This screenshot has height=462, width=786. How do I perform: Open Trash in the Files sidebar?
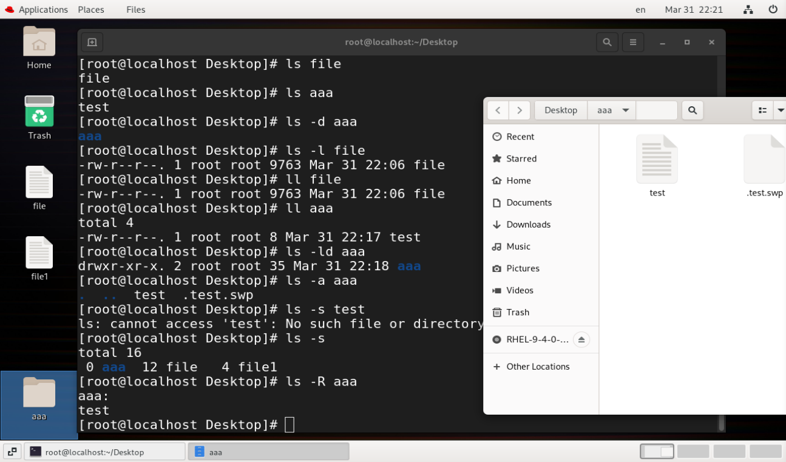[541, 312]
